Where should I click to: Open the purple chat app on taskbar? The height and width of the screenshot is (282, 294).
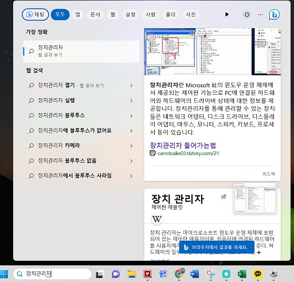tap(116, 274)
